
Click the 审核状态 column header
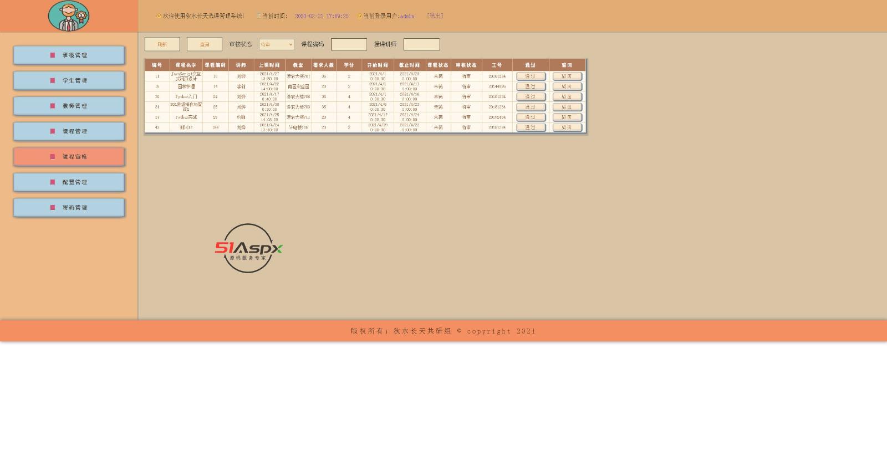click(466, 65)
